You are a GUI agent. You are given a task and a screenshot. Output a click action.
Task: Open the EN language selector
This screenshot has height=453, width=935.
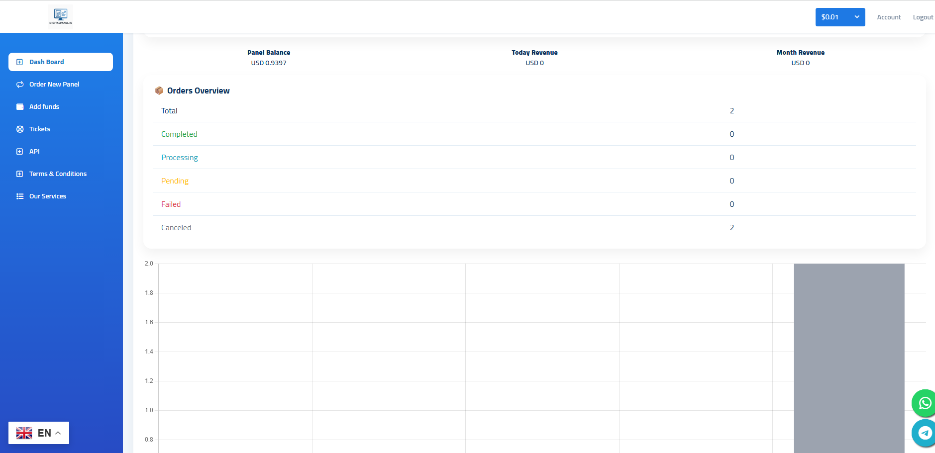[39, 433]
